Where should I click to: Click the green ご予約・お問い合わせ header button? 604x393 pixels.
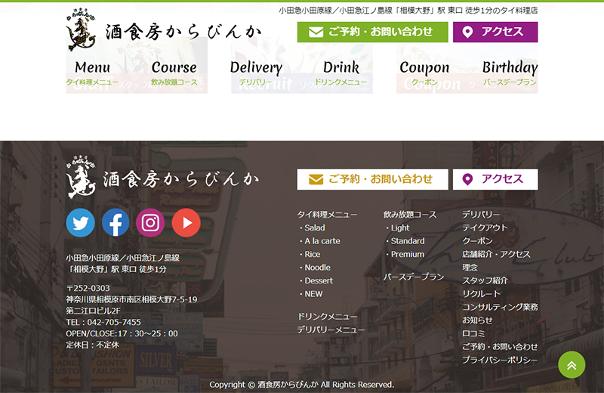[372, 32]
